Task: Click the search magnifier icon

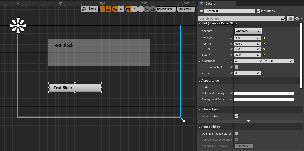Action: point(283,18)
